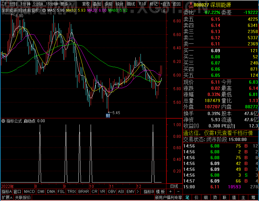The height and width of the screenshot is (201, 259).
Task: Open the 复权 adjustment option
Action: (86, 4)
